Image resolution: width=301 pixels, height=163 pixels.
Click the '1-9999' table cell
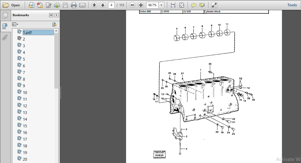point(172,12)
